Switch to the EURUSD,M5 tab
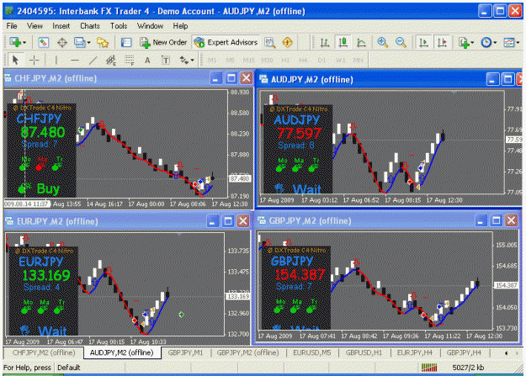Viewport: 526px width, 376px height. (x=312, y=352)
